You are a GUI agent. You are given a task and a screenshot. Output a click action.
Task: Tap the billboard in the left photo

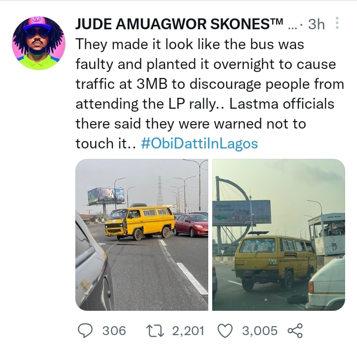point(106,196)
